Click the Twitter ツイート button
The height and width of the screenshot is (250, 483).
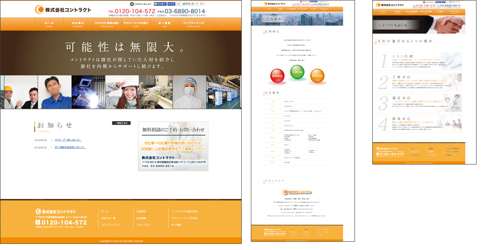coord(188,4)
